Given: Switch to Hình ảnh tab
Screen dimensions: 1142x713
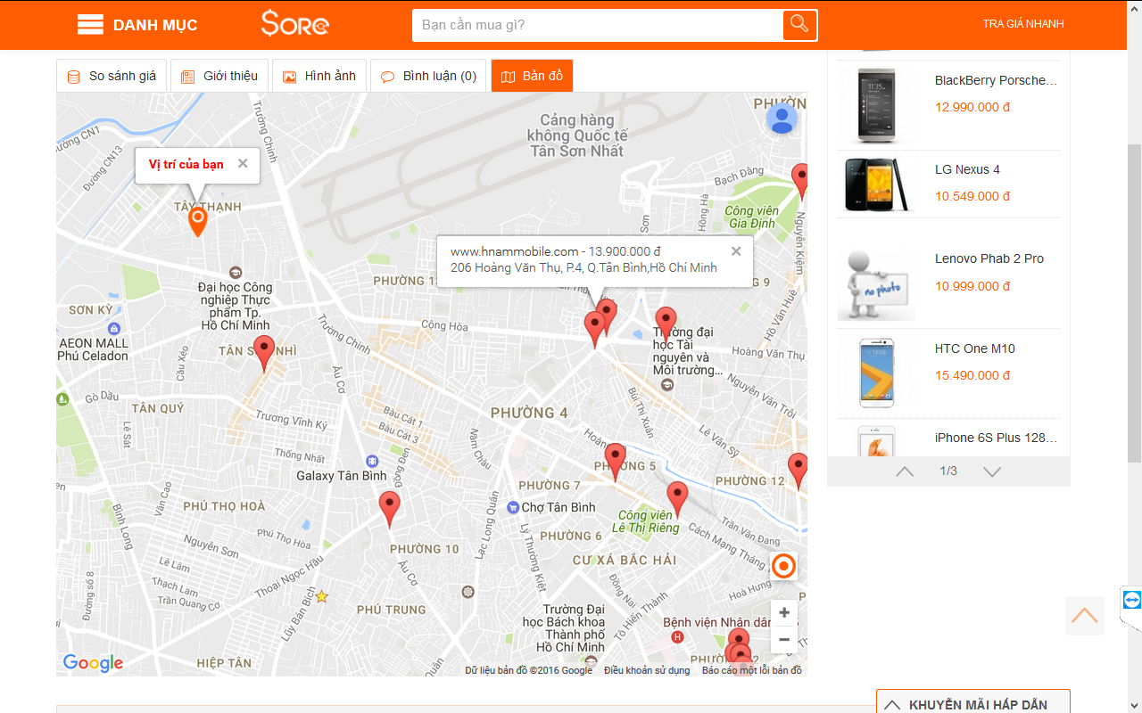Looking at the screenshot, I should pyautogui.click(x=319, y=76).
